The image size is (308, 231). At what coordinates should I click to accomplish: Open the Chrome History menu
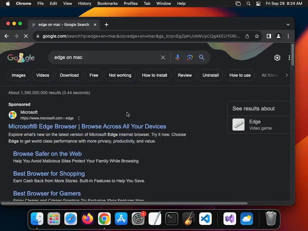(85, 4)
